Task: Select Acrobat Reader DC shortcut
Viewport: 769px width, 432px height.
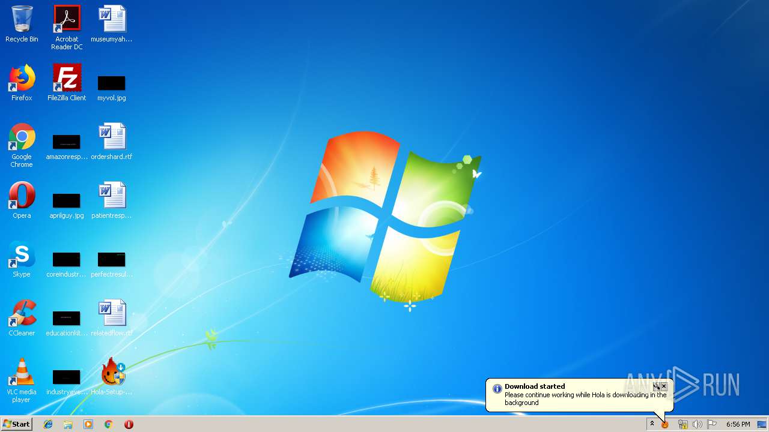Action: click(67, 28)
